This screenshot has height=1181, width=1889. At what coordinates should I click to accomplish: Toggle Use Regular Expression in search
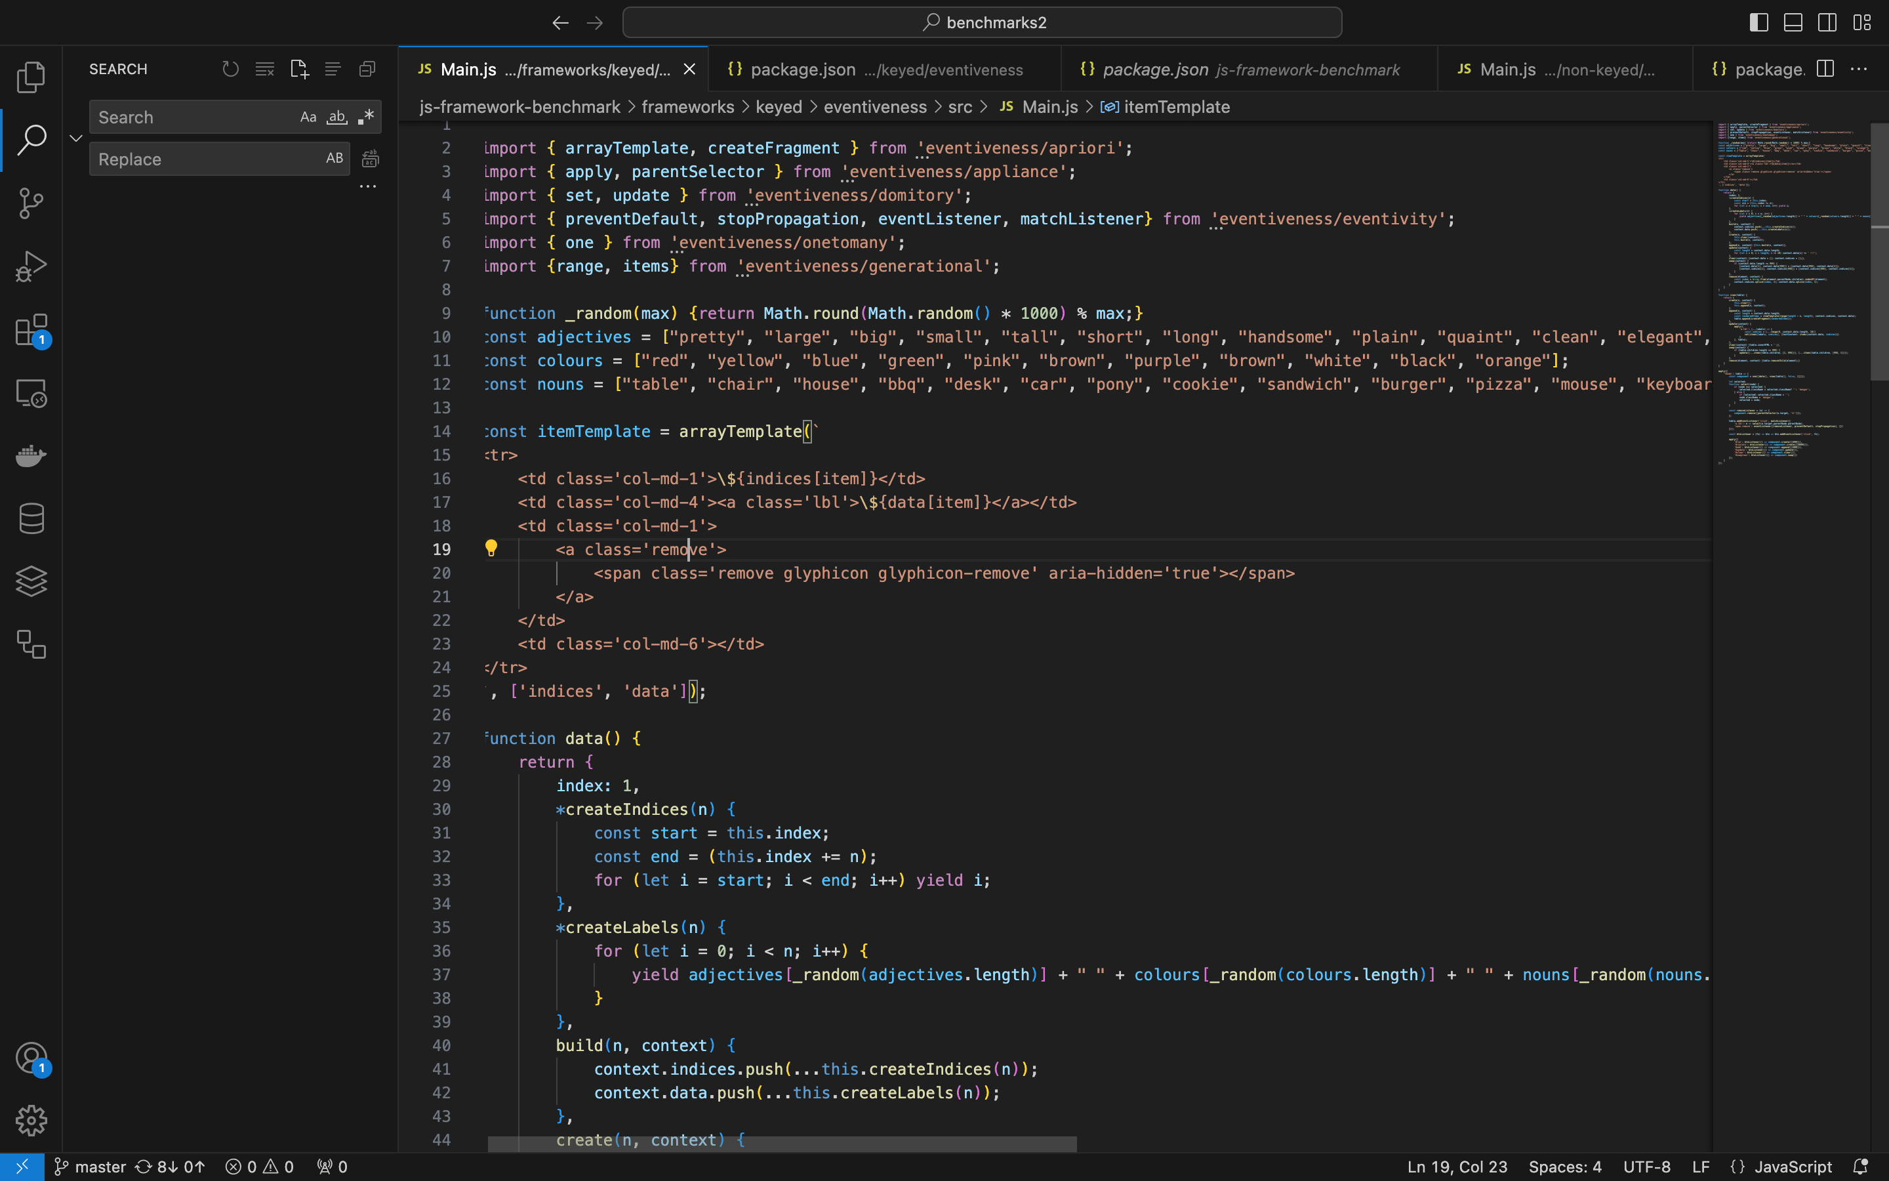click(365, 117)
